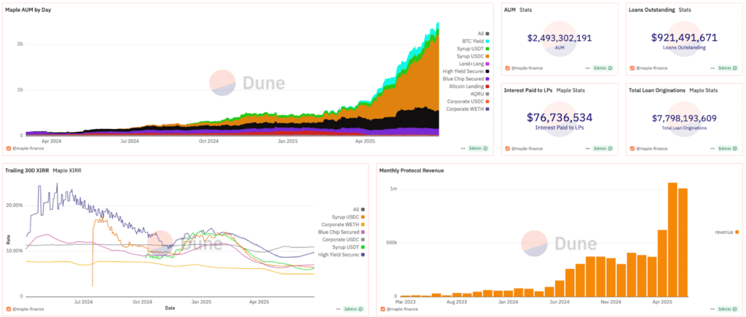The image size is (746, 317).
Task: Click 20.00% axis label in XIRR chart
Action: point(16,206)
